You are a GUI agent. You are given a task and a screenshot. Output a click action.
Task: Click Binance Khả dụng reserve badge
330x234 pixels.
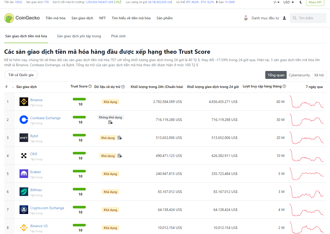(110, 102)
